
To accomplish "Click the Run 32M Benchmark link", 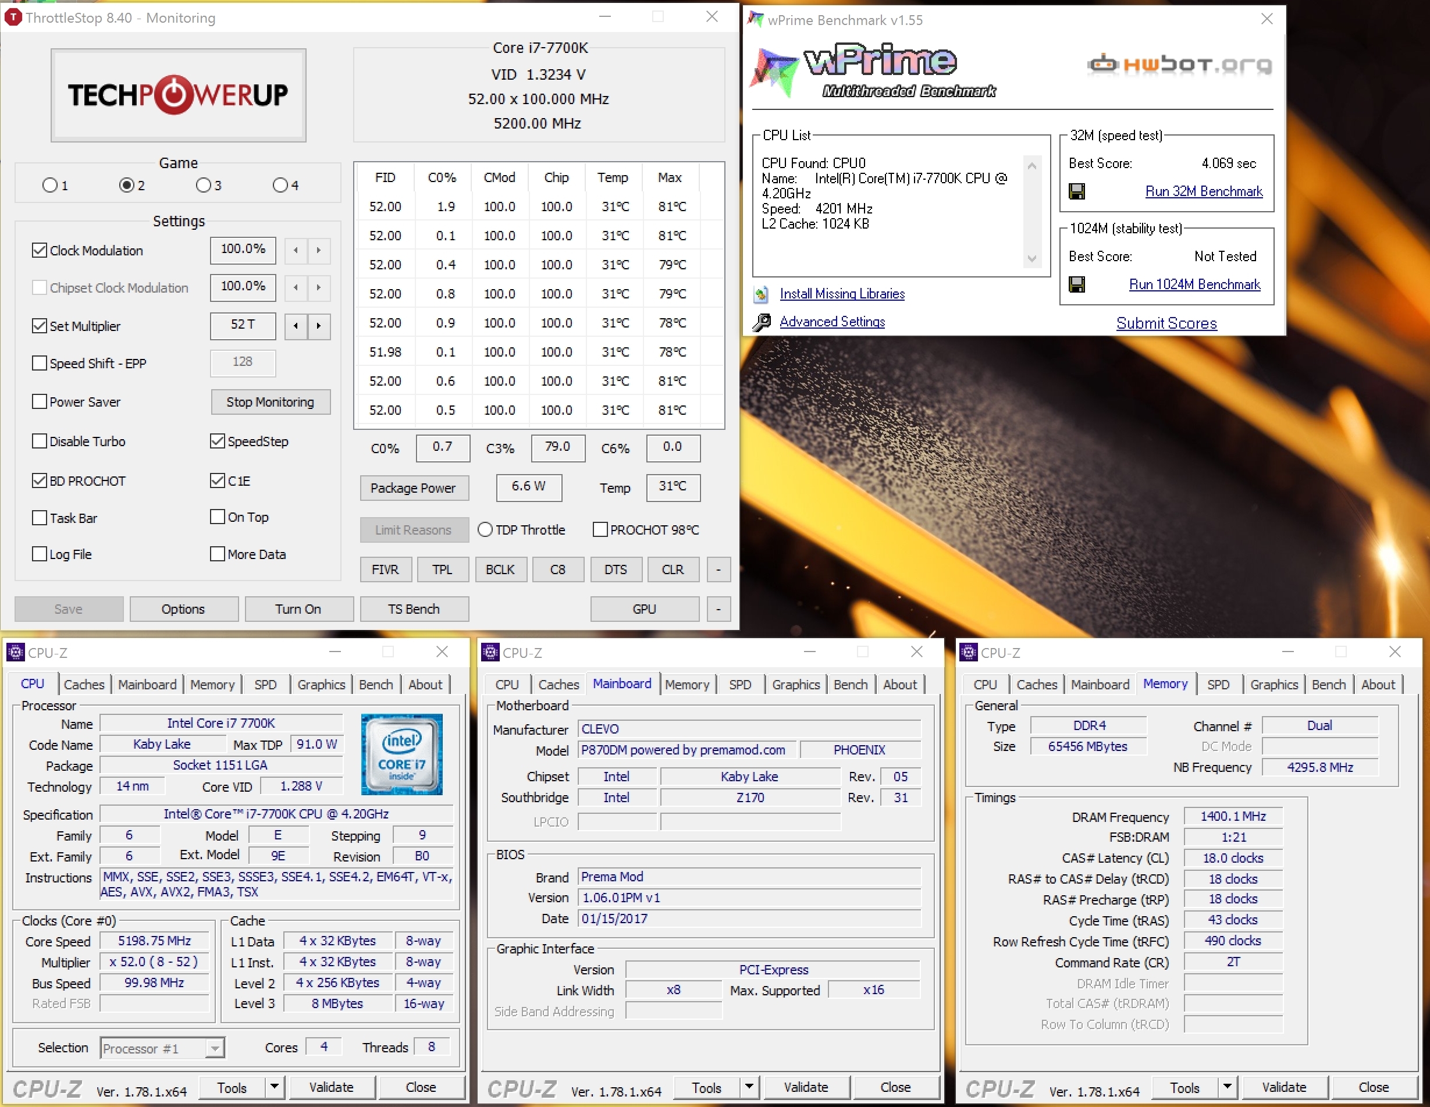I will (x=1204, y=192).
